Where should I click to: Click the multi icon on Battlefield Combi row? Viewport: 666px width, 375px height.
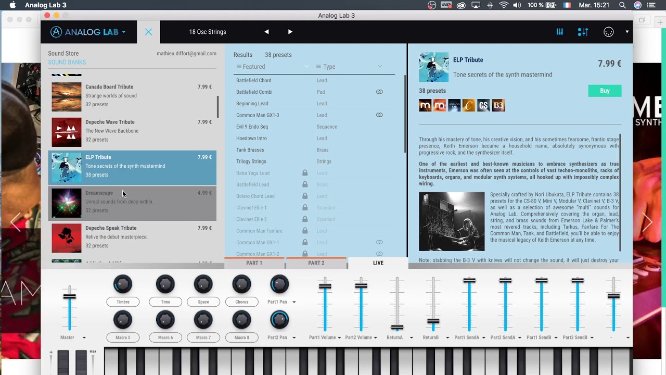pyautogui.click(x=379, y=92)
